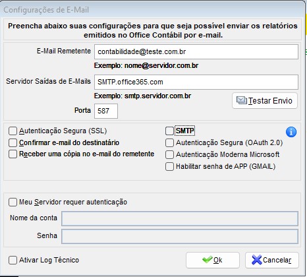Confirm settings with the Ok button
Image resolution: width=307 pixels, height=277 pixels.
pyautogui.click(x=213, y=260)
